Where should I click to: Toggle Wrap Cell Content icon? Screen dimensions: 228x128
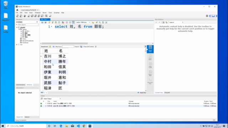tap(96, 47)
